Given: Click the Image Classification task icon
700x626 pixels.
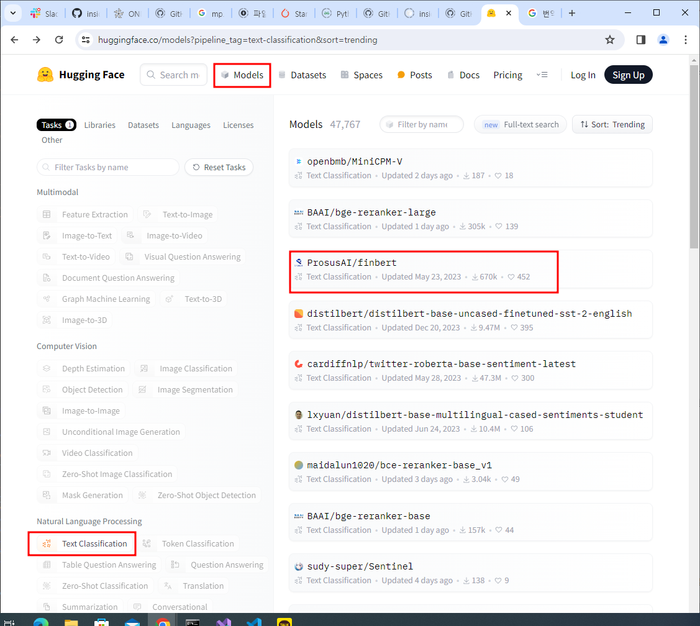Looking at the screenshot, I should (x=144, y=368).
